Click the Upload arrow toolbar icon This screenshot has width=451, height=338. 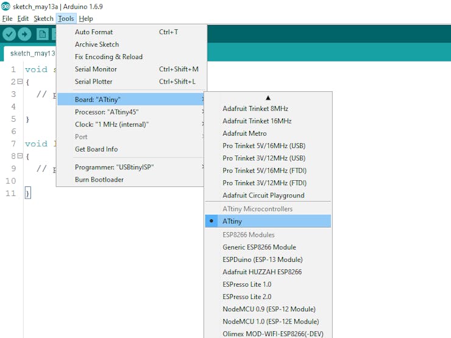pos(24,34)
